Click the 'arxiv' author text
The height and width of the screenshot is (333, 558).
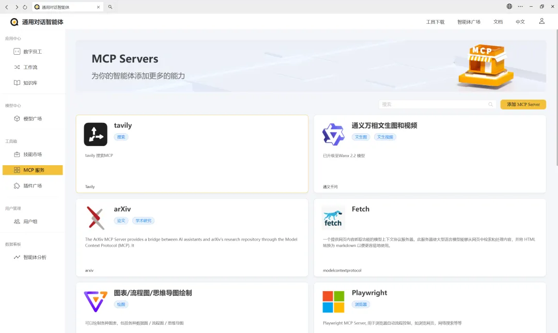pos(89,271)
